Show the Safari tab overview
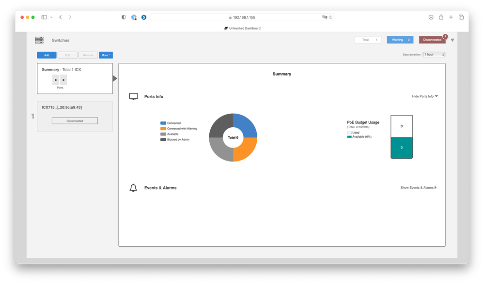Viewport: 484px width, 284px height. (x=461, y=17)
